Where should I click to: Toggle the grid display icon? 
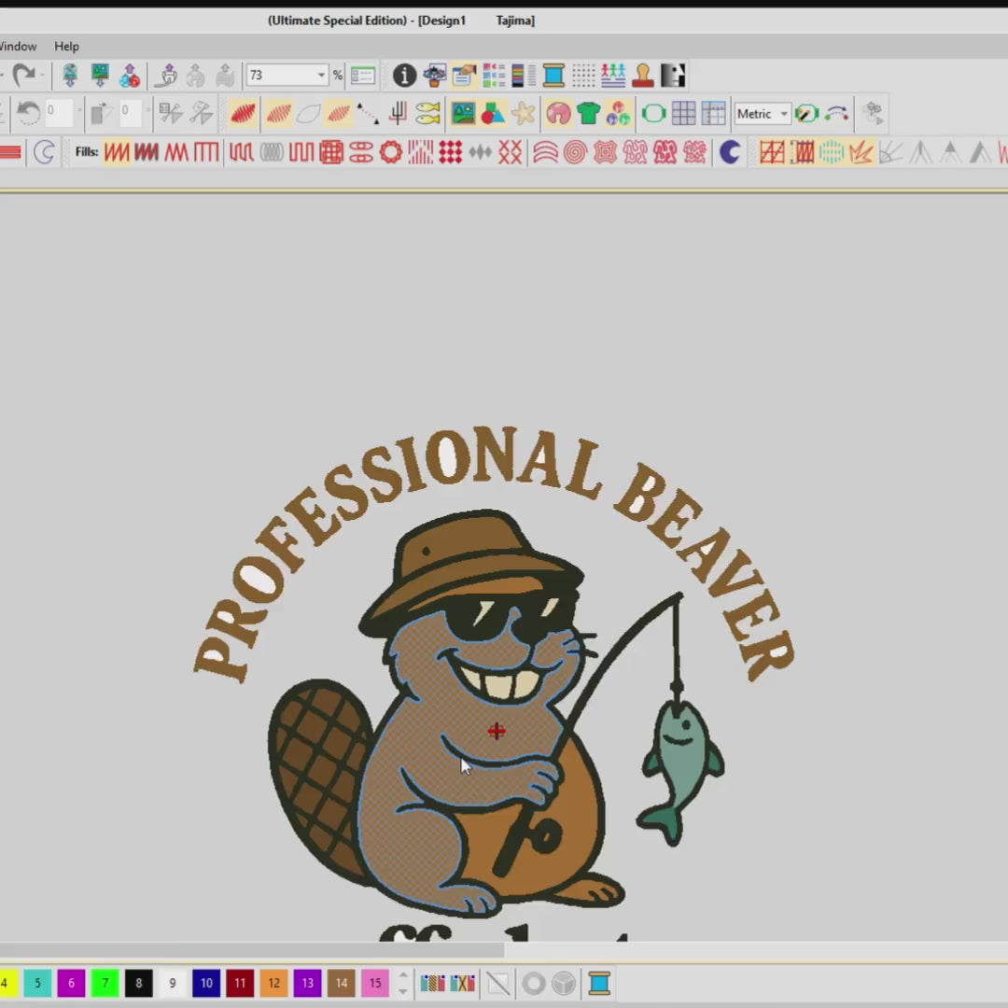pos(683,114)
